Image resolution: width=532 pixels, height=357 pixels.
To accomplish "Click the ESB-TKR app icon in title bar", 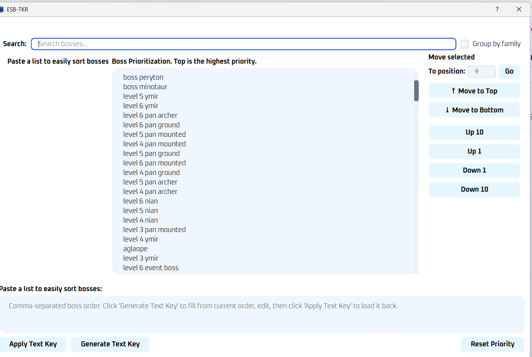I will [x=2, y=9].
